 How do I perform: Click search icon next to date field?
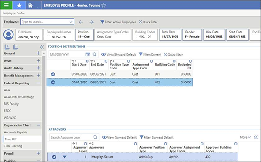click(94, 54)
